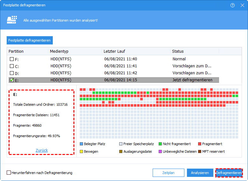The height and width of the screenshot is (181, 248).
Task: Enable Herunterfahren nach Defragmentierung checkbox
Action: pos(9,173)
